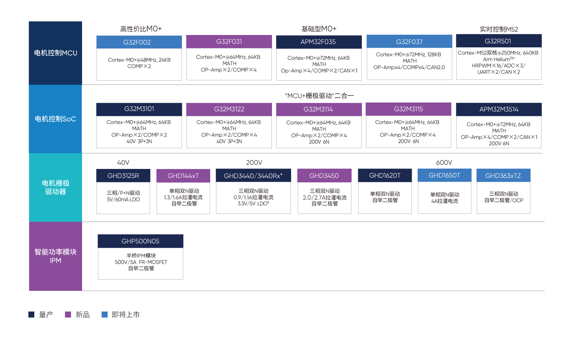Select the G32F037 product header

pyautogui.click(x=409, y=42)
